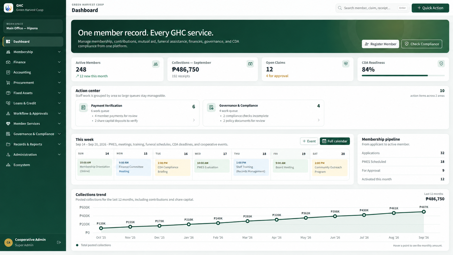Open the Board Meeting event on Friday

(290, 166)
